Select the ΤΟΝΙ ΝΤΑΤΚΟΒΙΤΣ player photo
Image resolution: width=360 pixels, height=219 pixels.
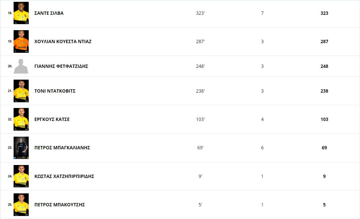21,91
